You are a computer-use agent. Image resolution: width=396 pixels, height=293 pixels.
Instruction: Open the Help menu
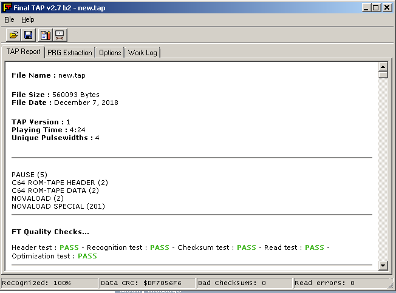click(x=27, y=19)
